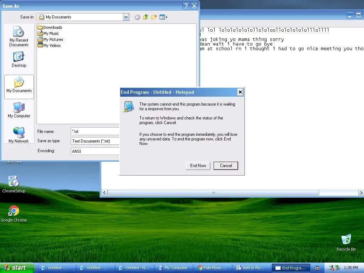364x273 pixels.
Task: Switch to second Untitled Notepad taskbar button
Action: (x=95, y=268)
